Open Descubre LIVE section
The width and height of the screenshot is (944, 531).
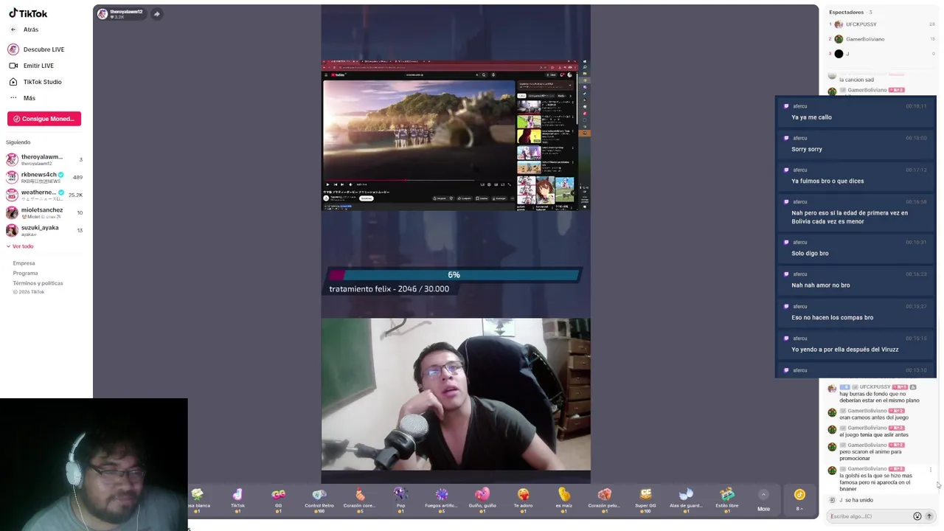[x=36, y=49]
